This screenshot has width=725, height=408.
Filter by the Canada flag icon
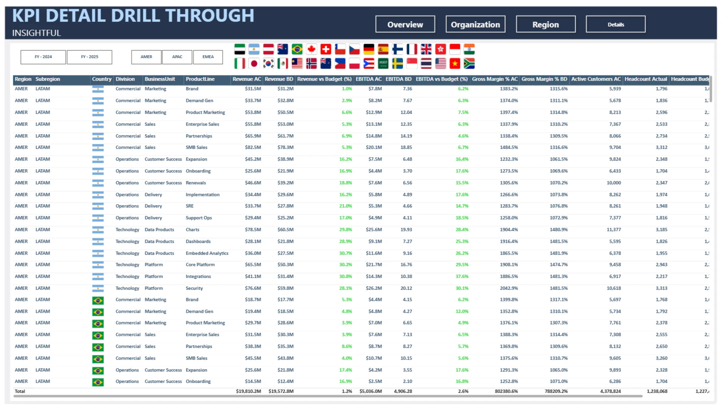pos(311,49)
